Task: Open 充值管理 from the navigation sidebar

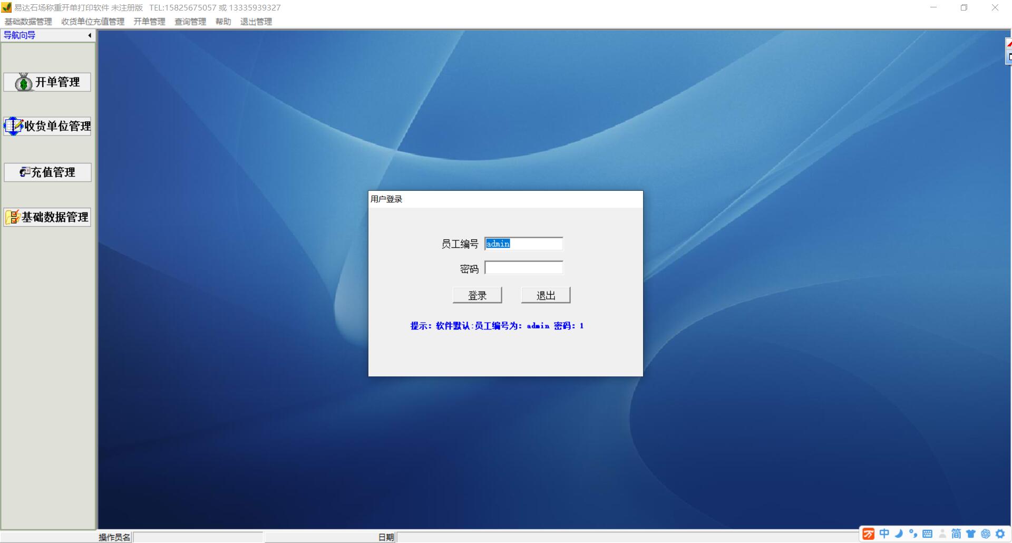Action: pos(47,172)
